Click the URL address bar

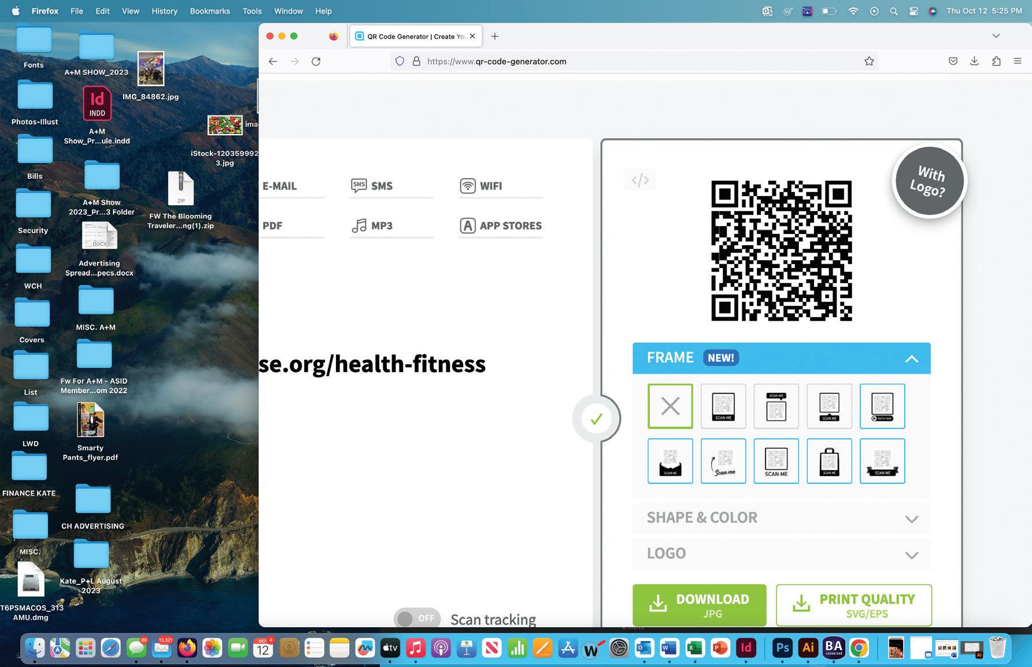634,61
